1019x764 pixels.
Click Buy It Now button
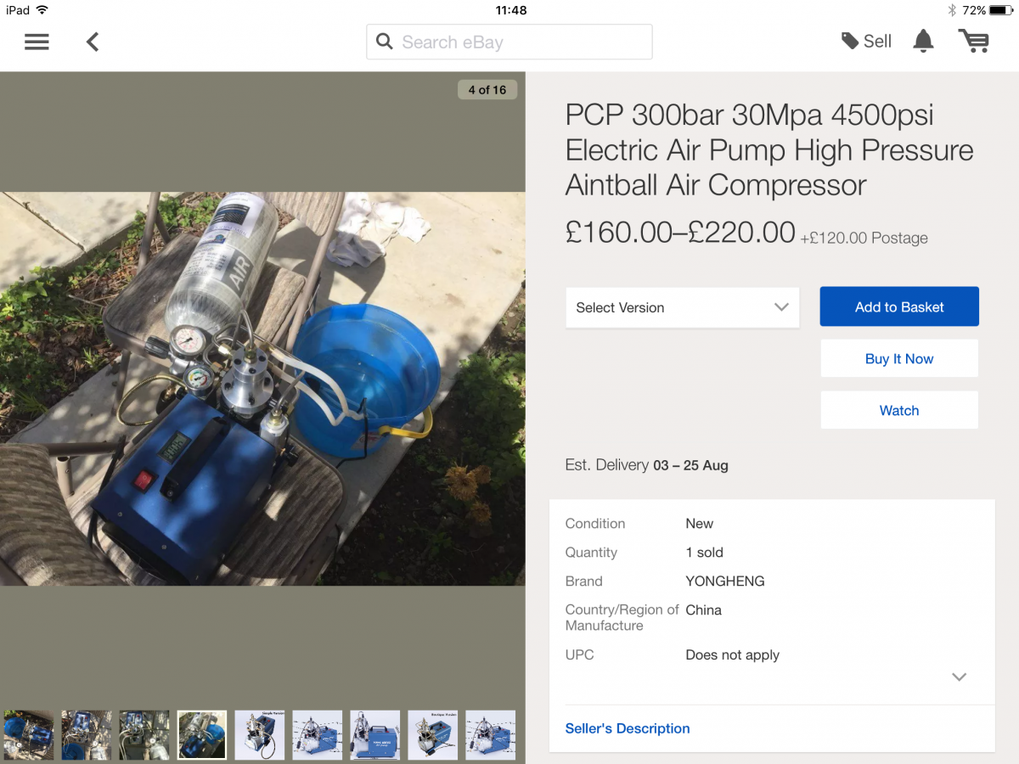[899, 358]
